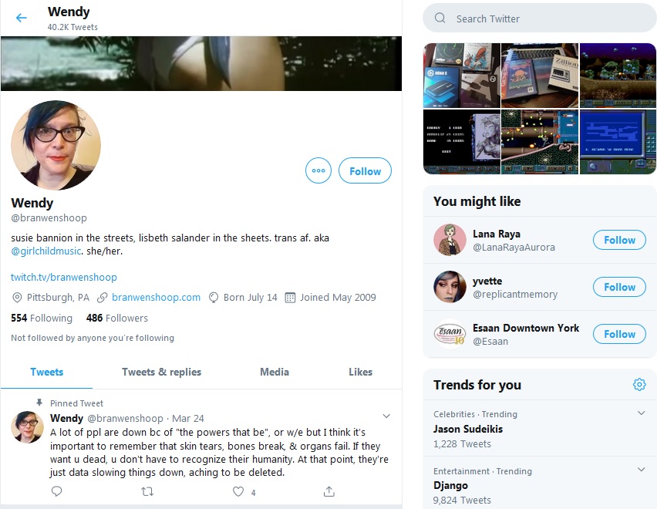This screenshot has height=509, width=657.
Task: Switch to the Media tab
Action: pyautogui.click(x=275, y=372)
